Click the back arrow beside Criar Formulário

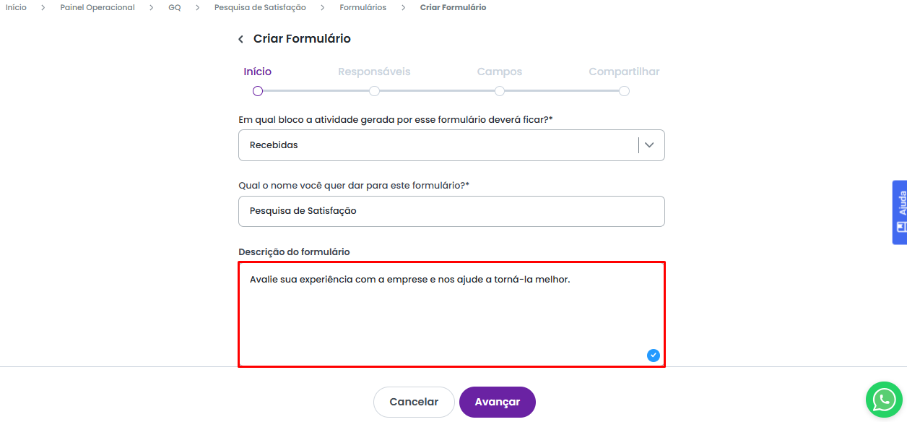(x=241, y=39)
